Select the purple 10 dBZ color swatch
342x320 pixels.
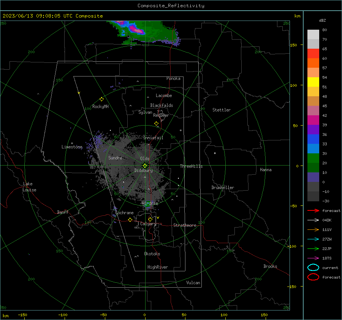coord(313,177)
